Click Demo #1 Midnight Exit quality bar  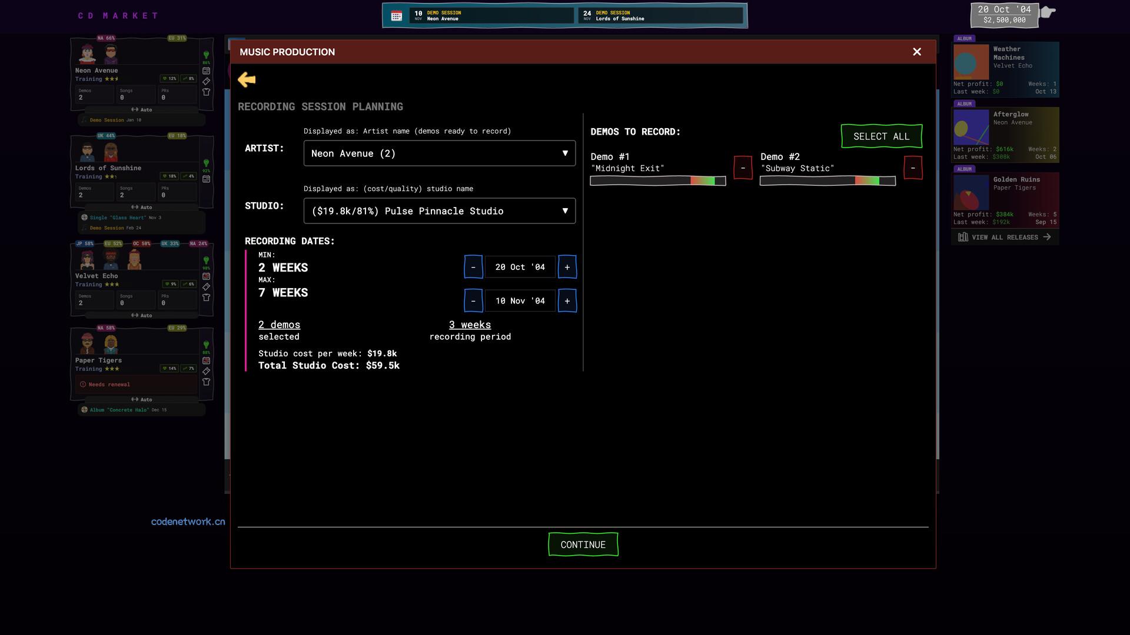658,181
